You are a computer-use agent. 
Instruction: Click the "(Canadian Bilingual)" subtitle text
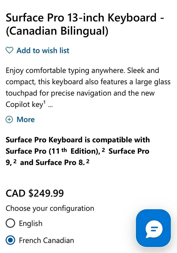coord(57,31)
